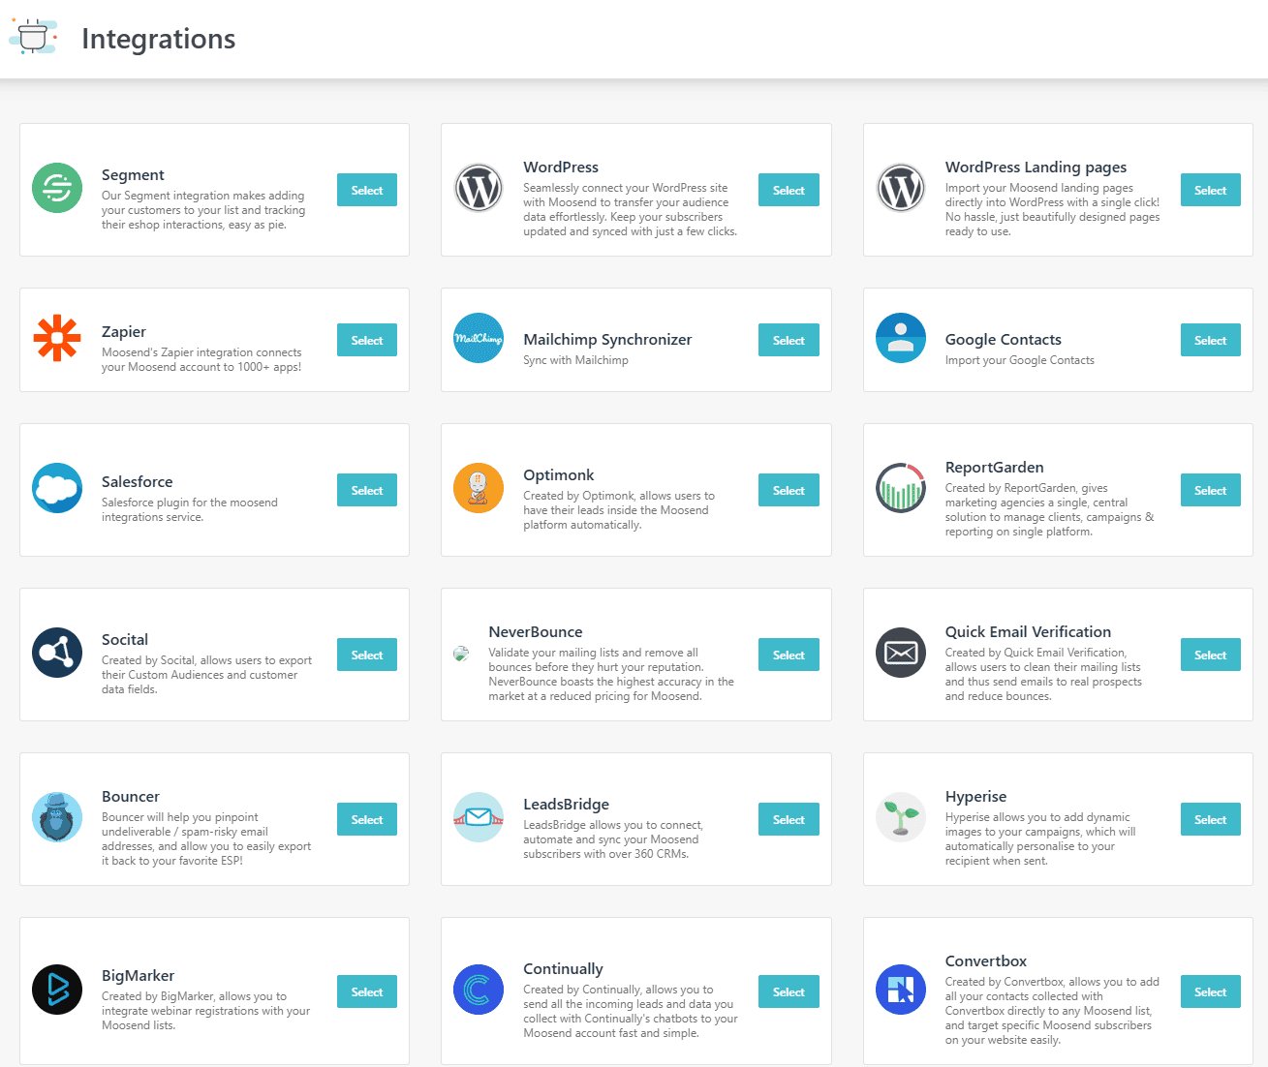Screen dimensions: 1268x1067
Task: Click the Zapier orange asterisk logo
Action: [57, 338]
